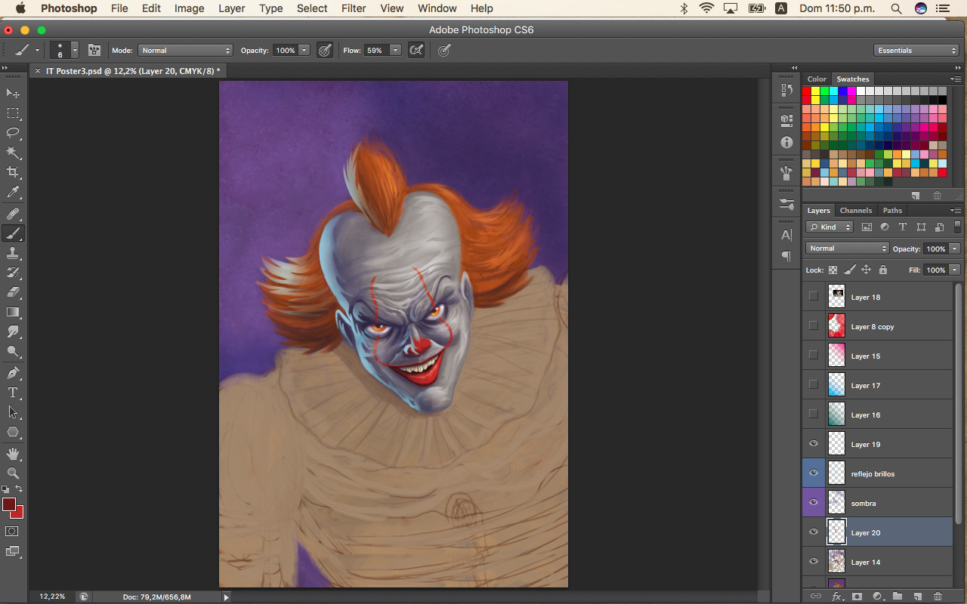Select the Eyedropper tool
The height and width of the screenshot is (604, 967).
(13, 193)
